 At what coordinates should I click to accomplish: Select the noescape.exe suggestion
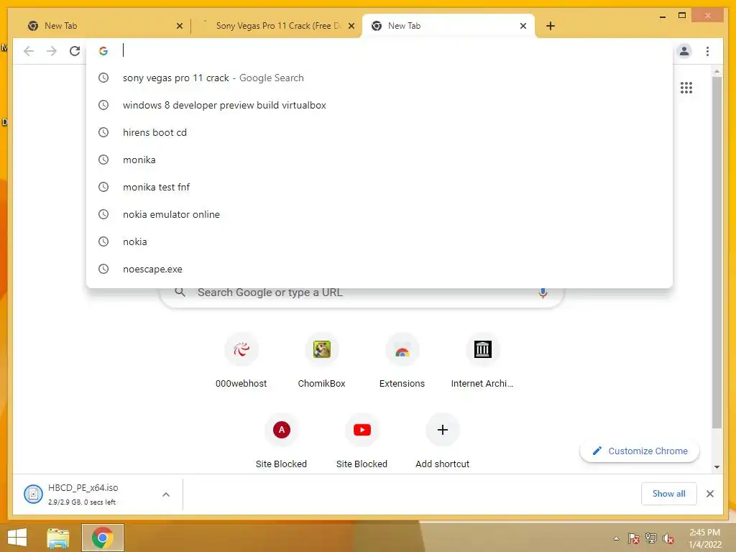[x=379, y=269]
